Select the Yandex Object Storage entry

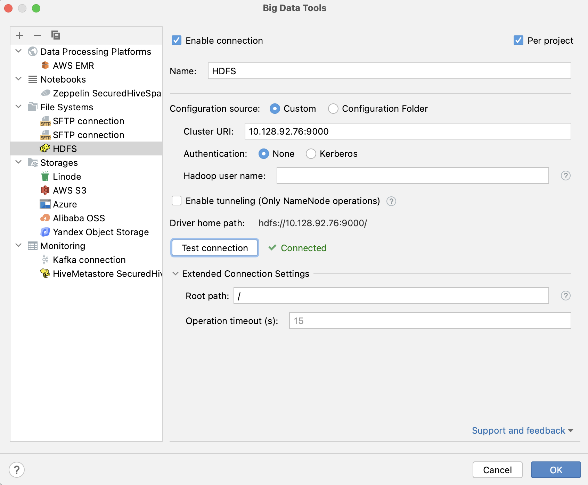tap(100, 232)
